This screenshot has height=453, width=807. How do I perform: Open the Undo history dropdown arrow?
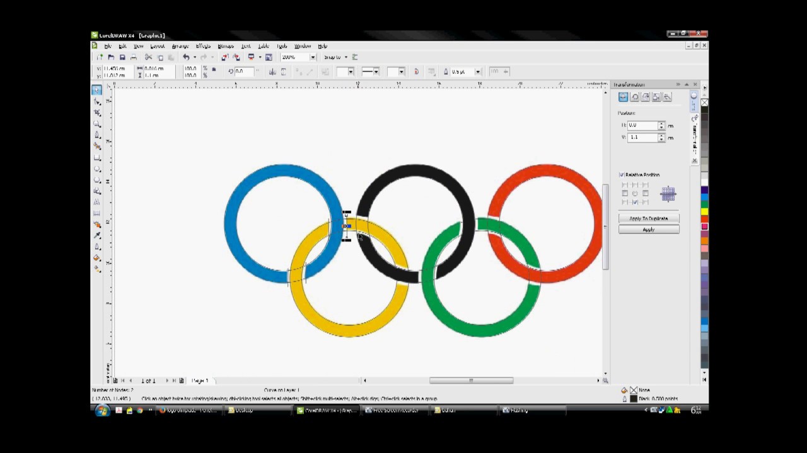[194, 57]
